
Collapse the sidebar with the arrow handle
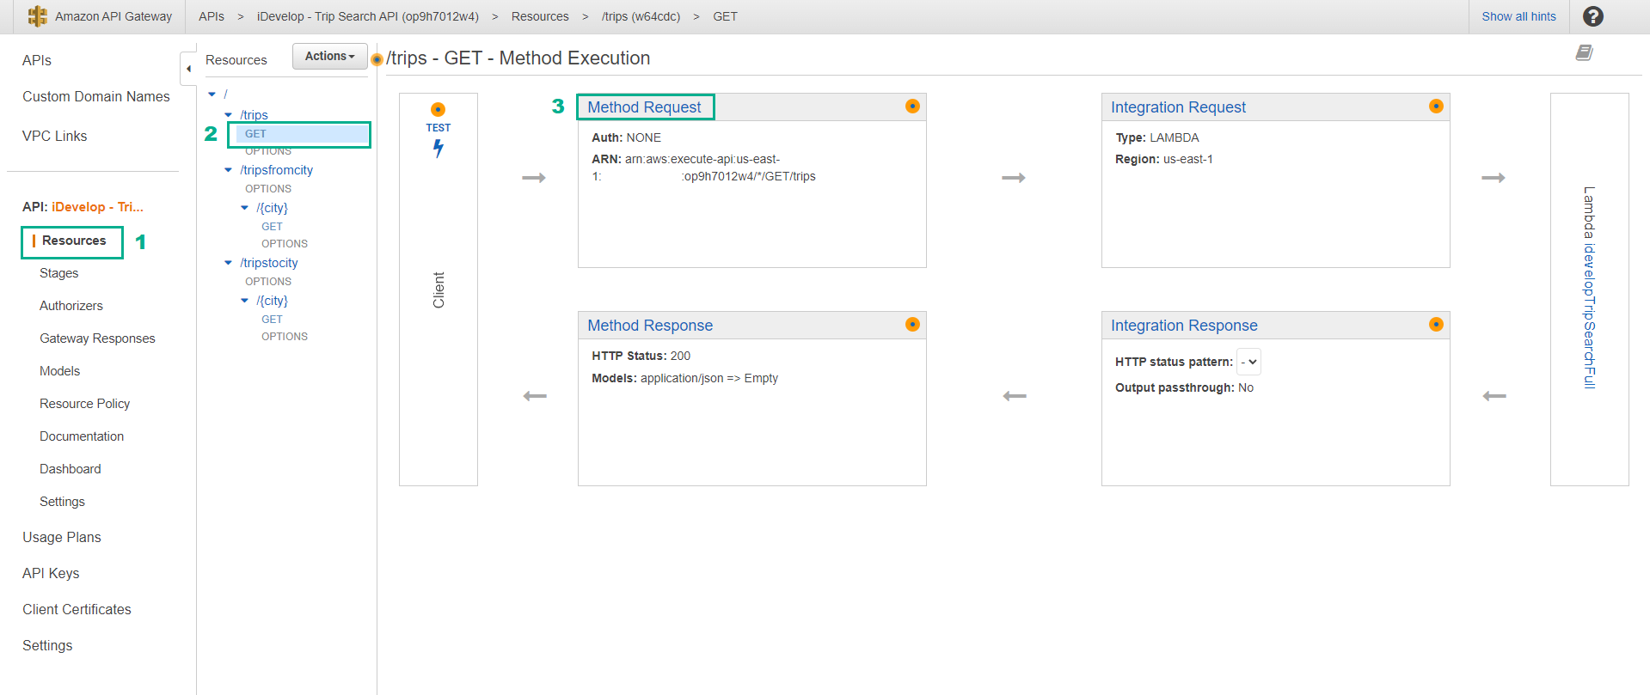coord(188,69)
